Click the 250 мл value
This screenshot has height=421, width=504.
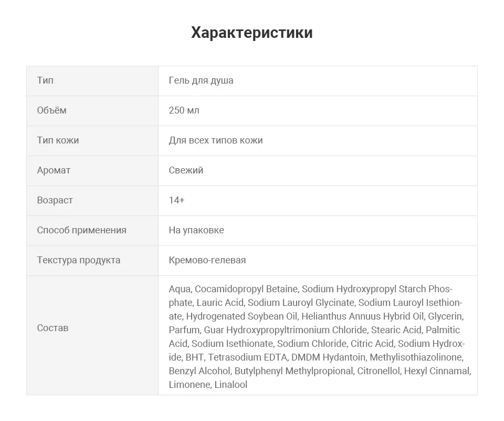184,110
